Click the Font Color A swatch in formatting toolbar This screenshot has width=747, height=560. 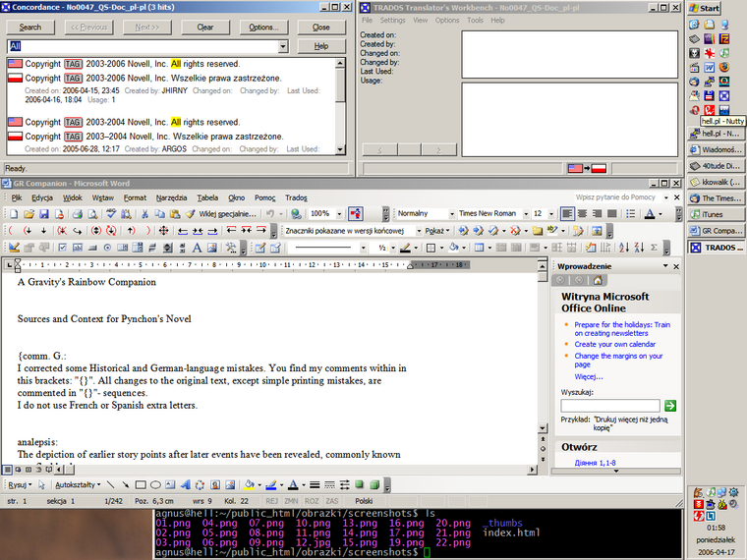pyautogui.click(x=650, y=214)
